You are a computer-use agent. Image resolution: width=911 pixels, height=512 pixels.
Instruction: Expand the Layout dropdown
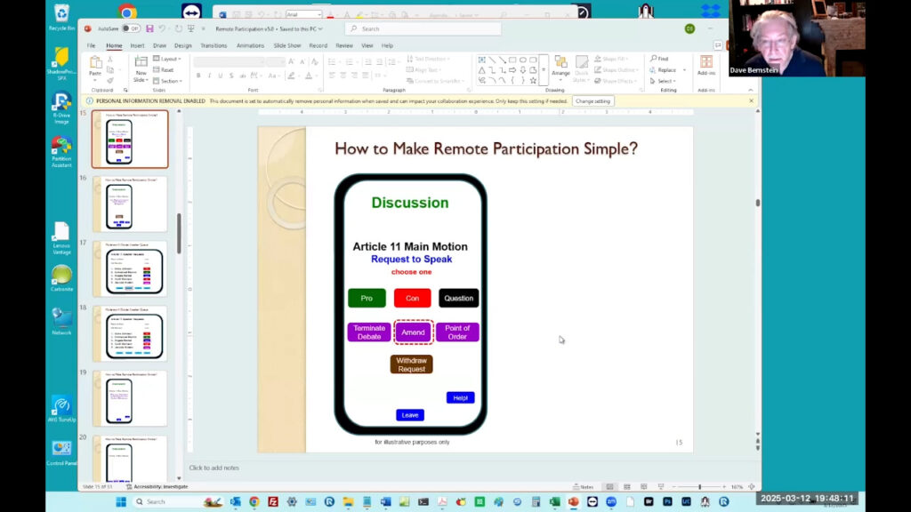click(x=167, y=59)
